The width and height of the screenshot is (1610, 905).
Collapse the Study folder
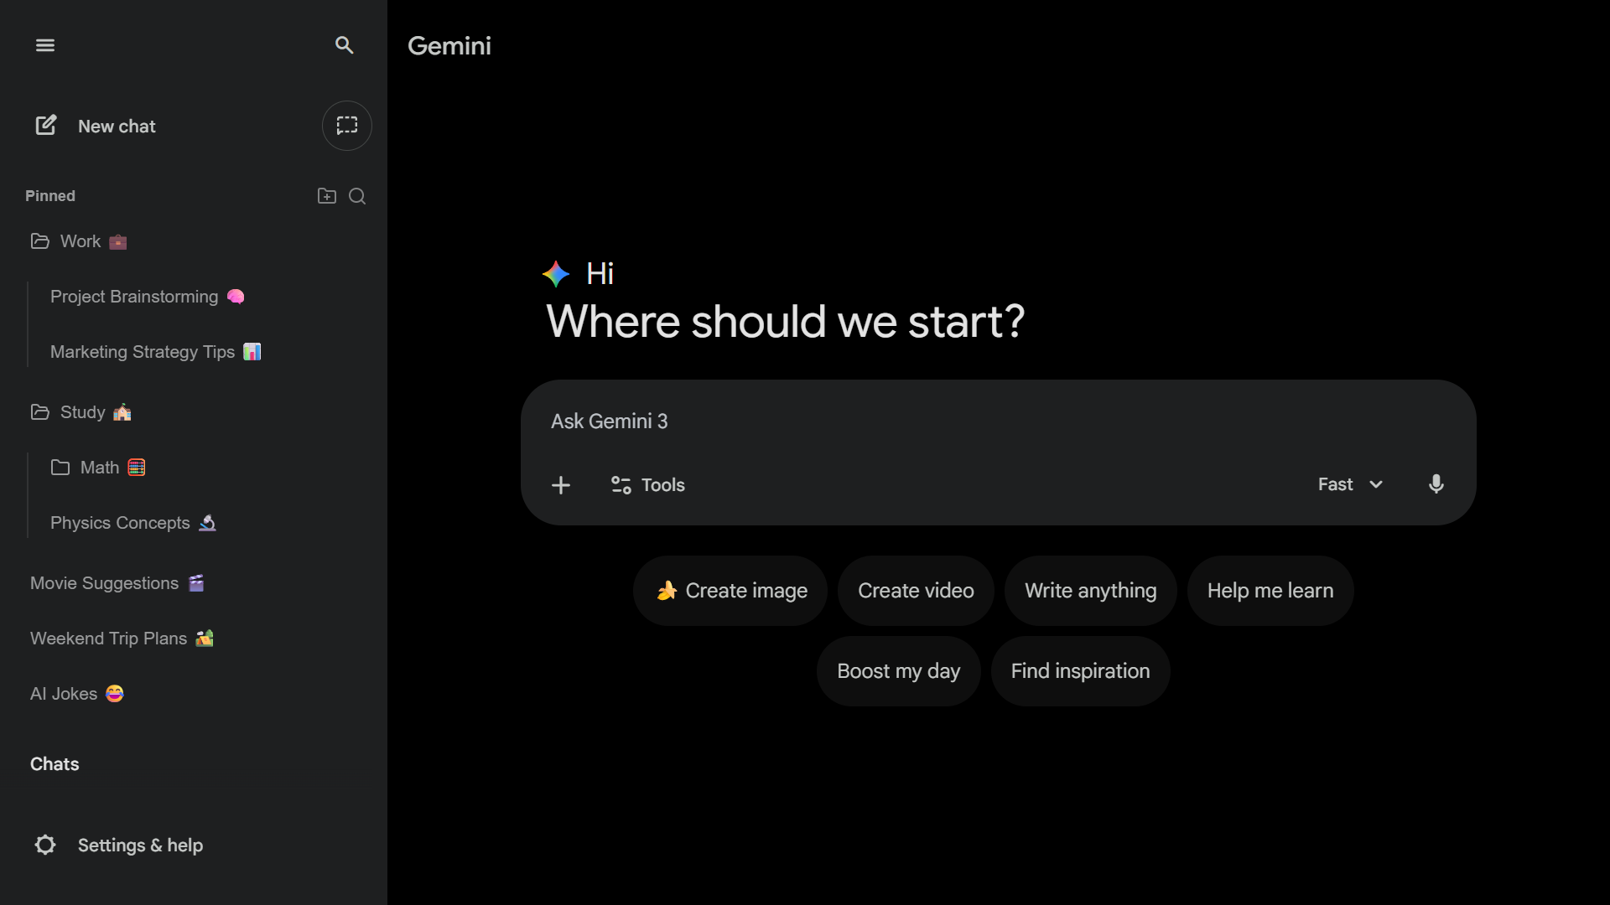(x=81, y=412)
